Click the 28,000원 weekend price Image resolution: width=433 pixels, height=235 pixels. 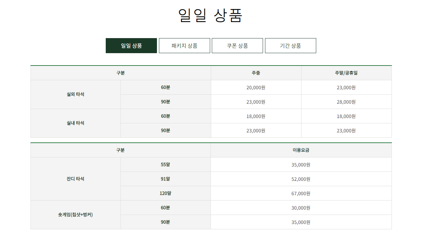(x=346, y=102)
